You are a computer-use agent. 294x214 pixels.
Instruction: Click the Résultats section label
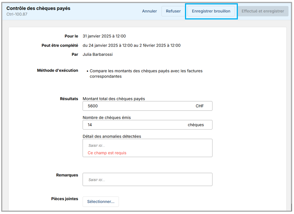tap(69, 99)
